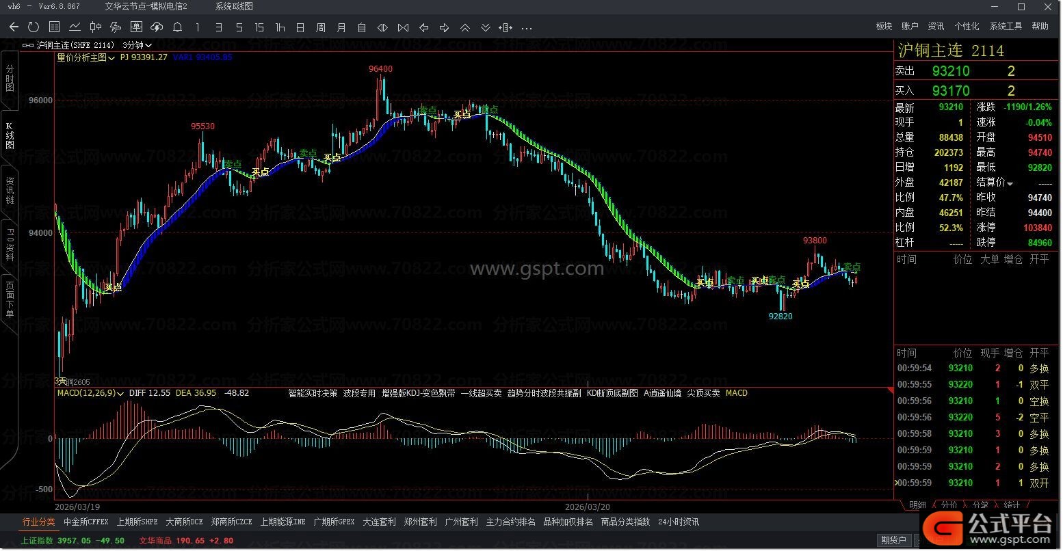Viewport: 1063px width, 551px height.
Task: Select the 1-hour period button
Action: pyautogui.click(x=280, y=27)
